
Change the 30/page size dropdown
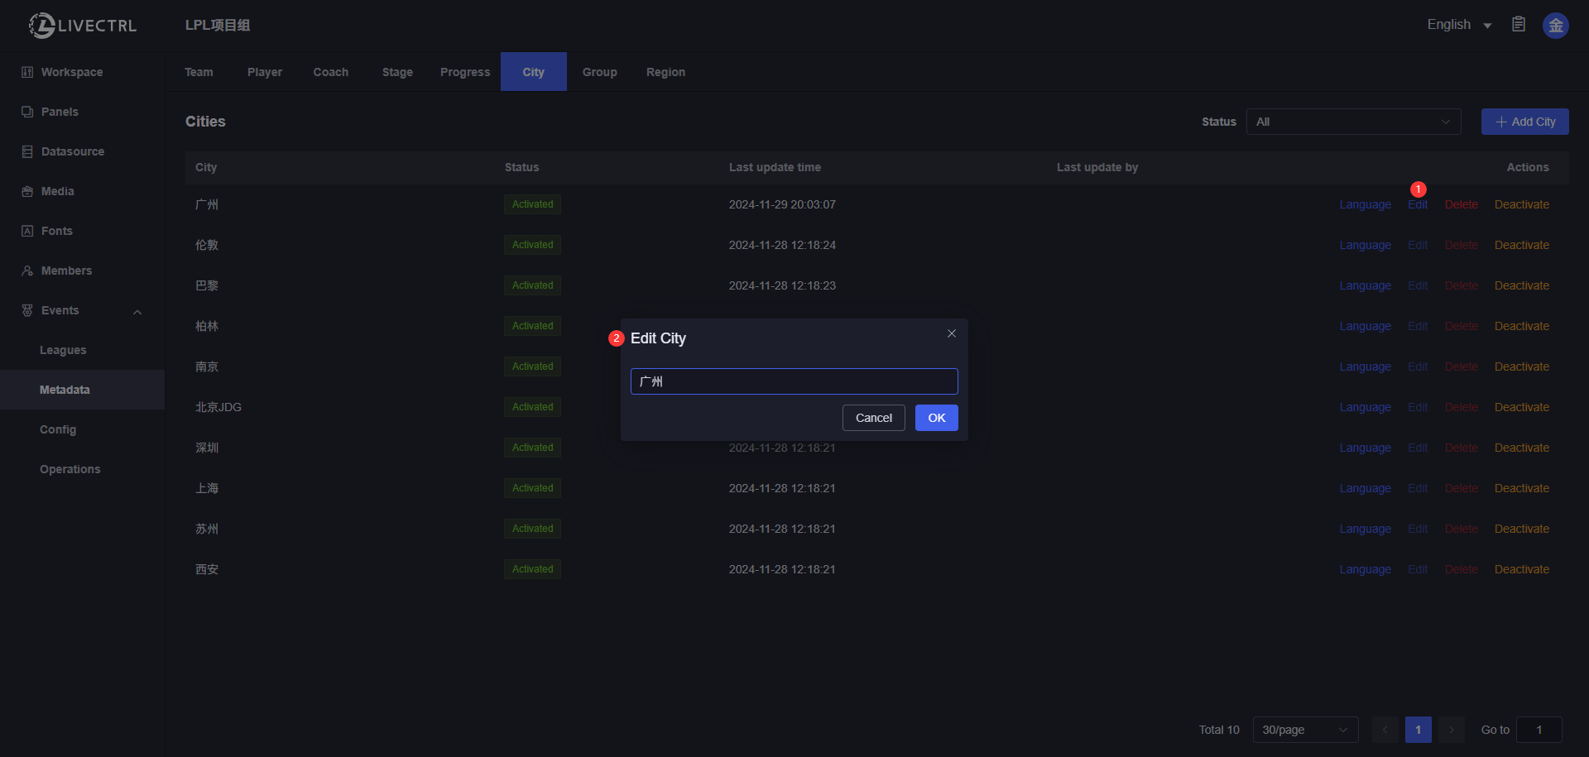1305,730
